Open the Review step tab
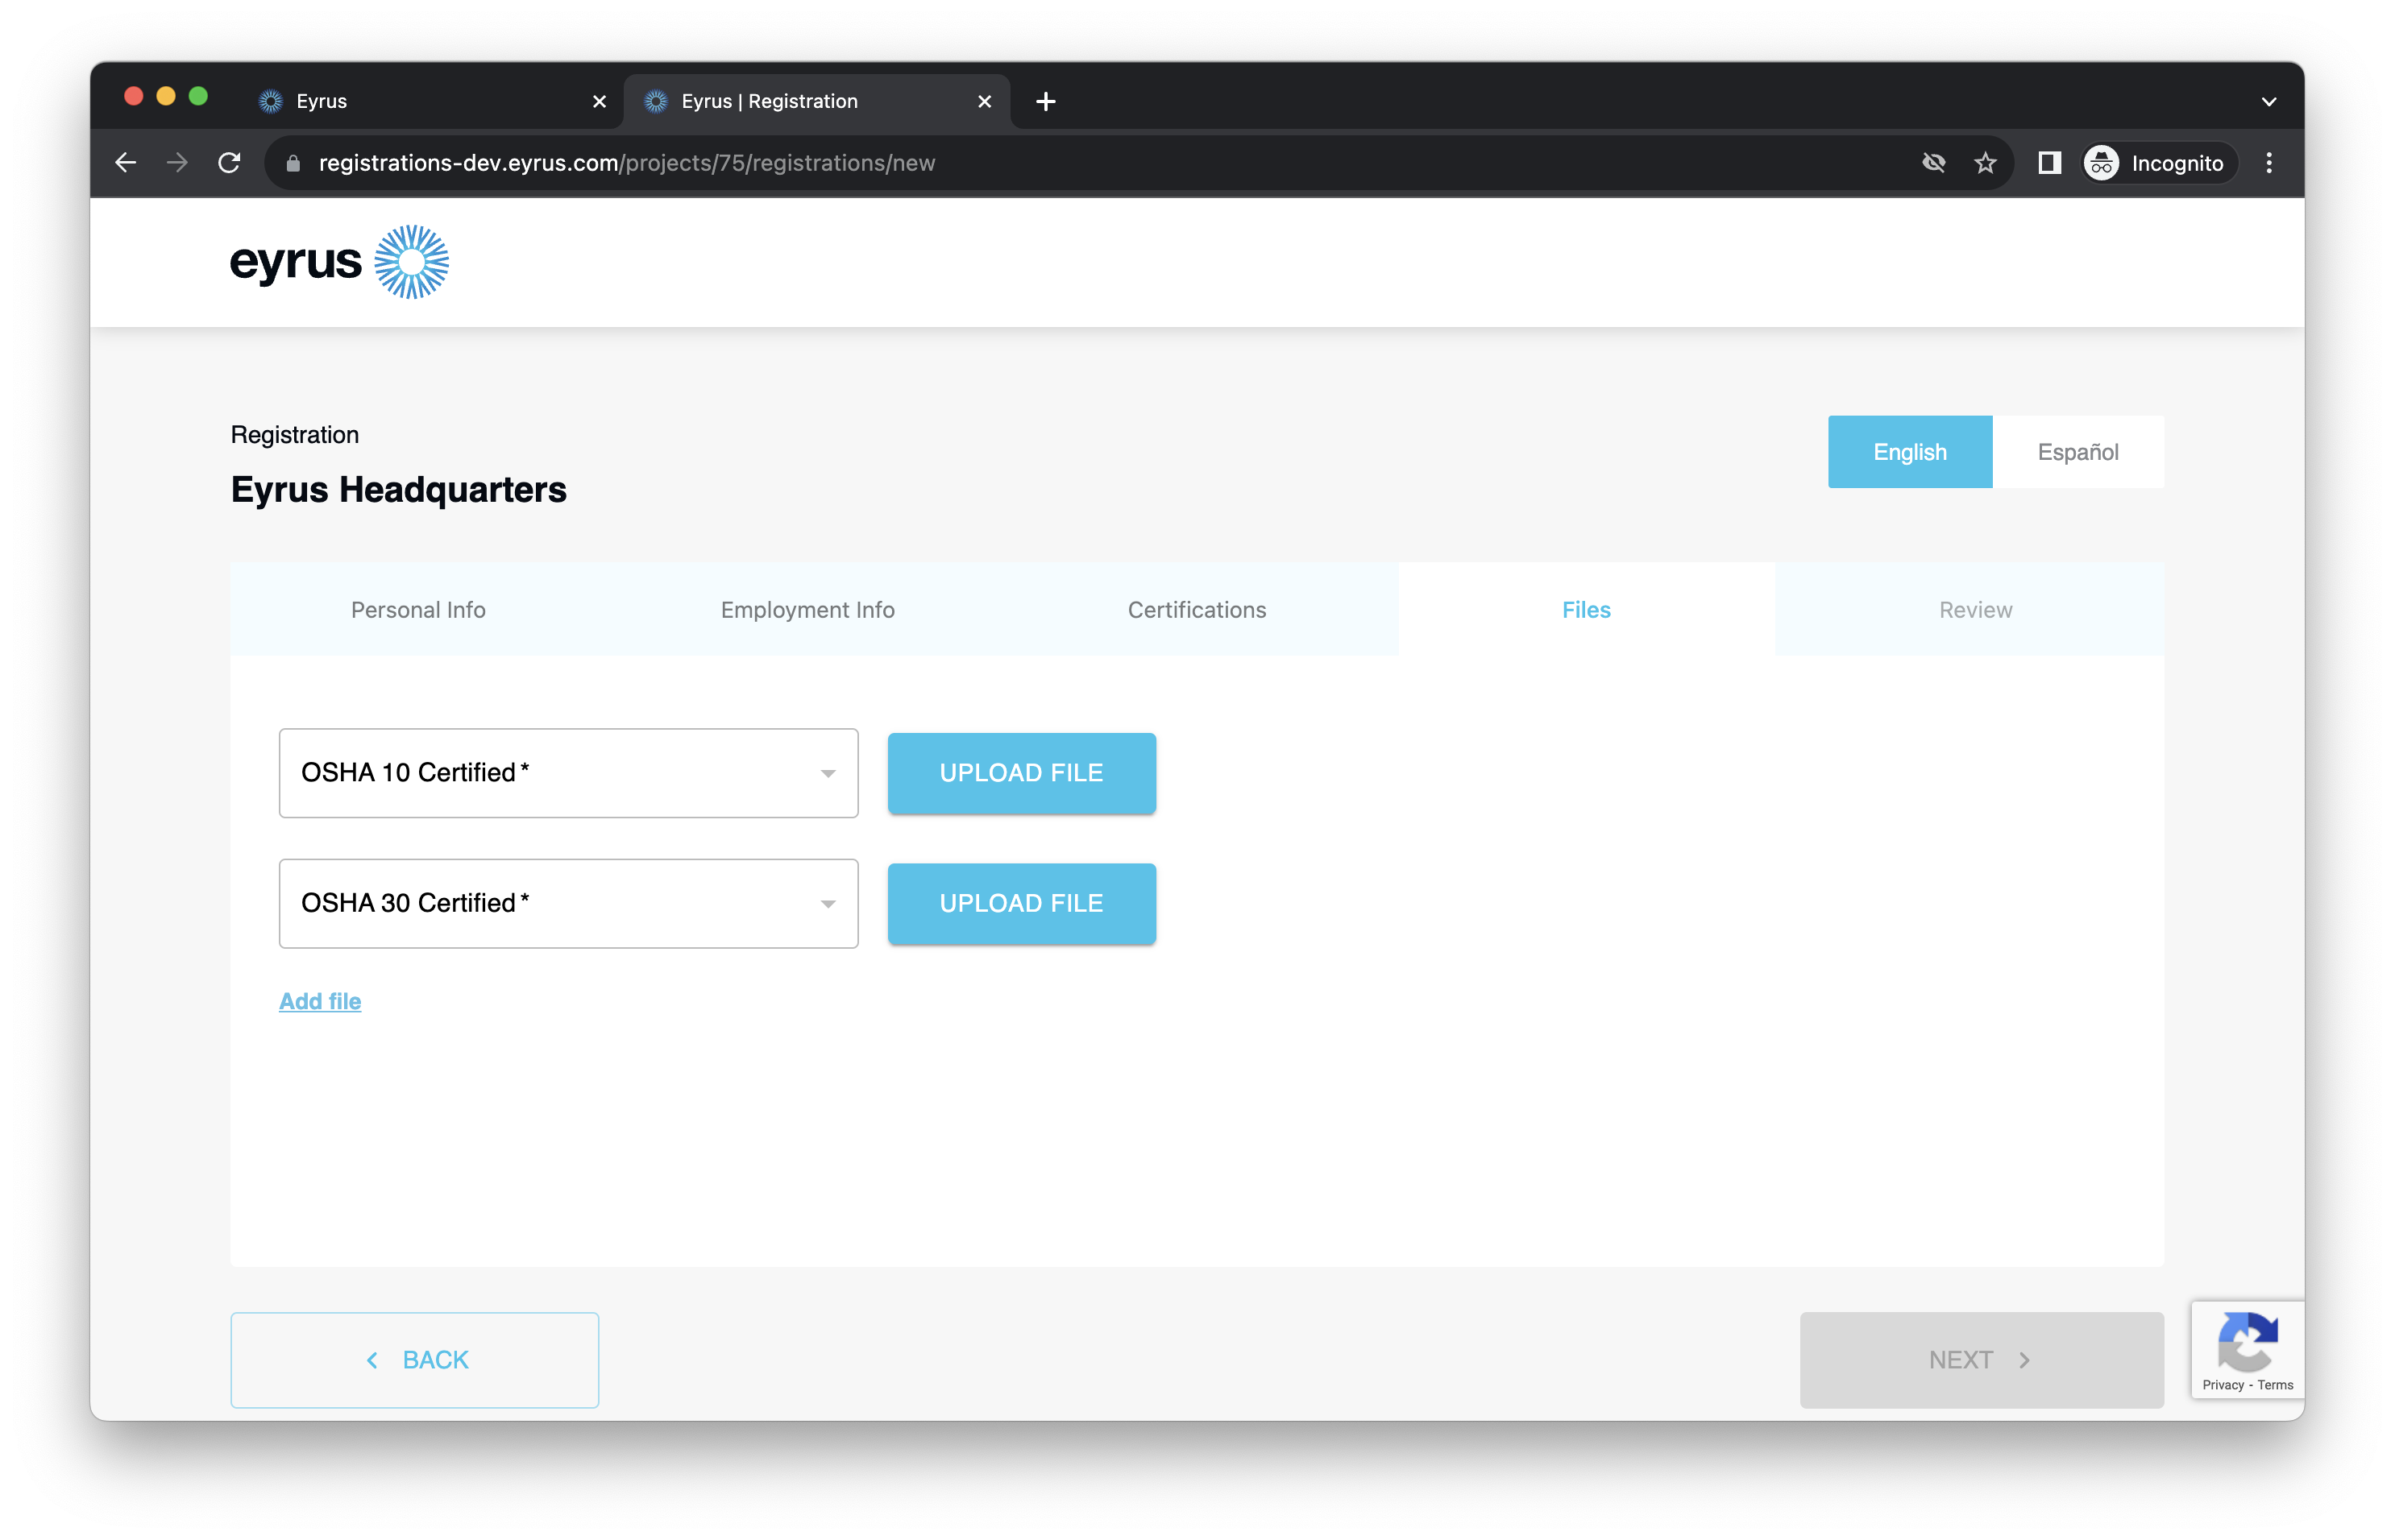 [1975, 609]
